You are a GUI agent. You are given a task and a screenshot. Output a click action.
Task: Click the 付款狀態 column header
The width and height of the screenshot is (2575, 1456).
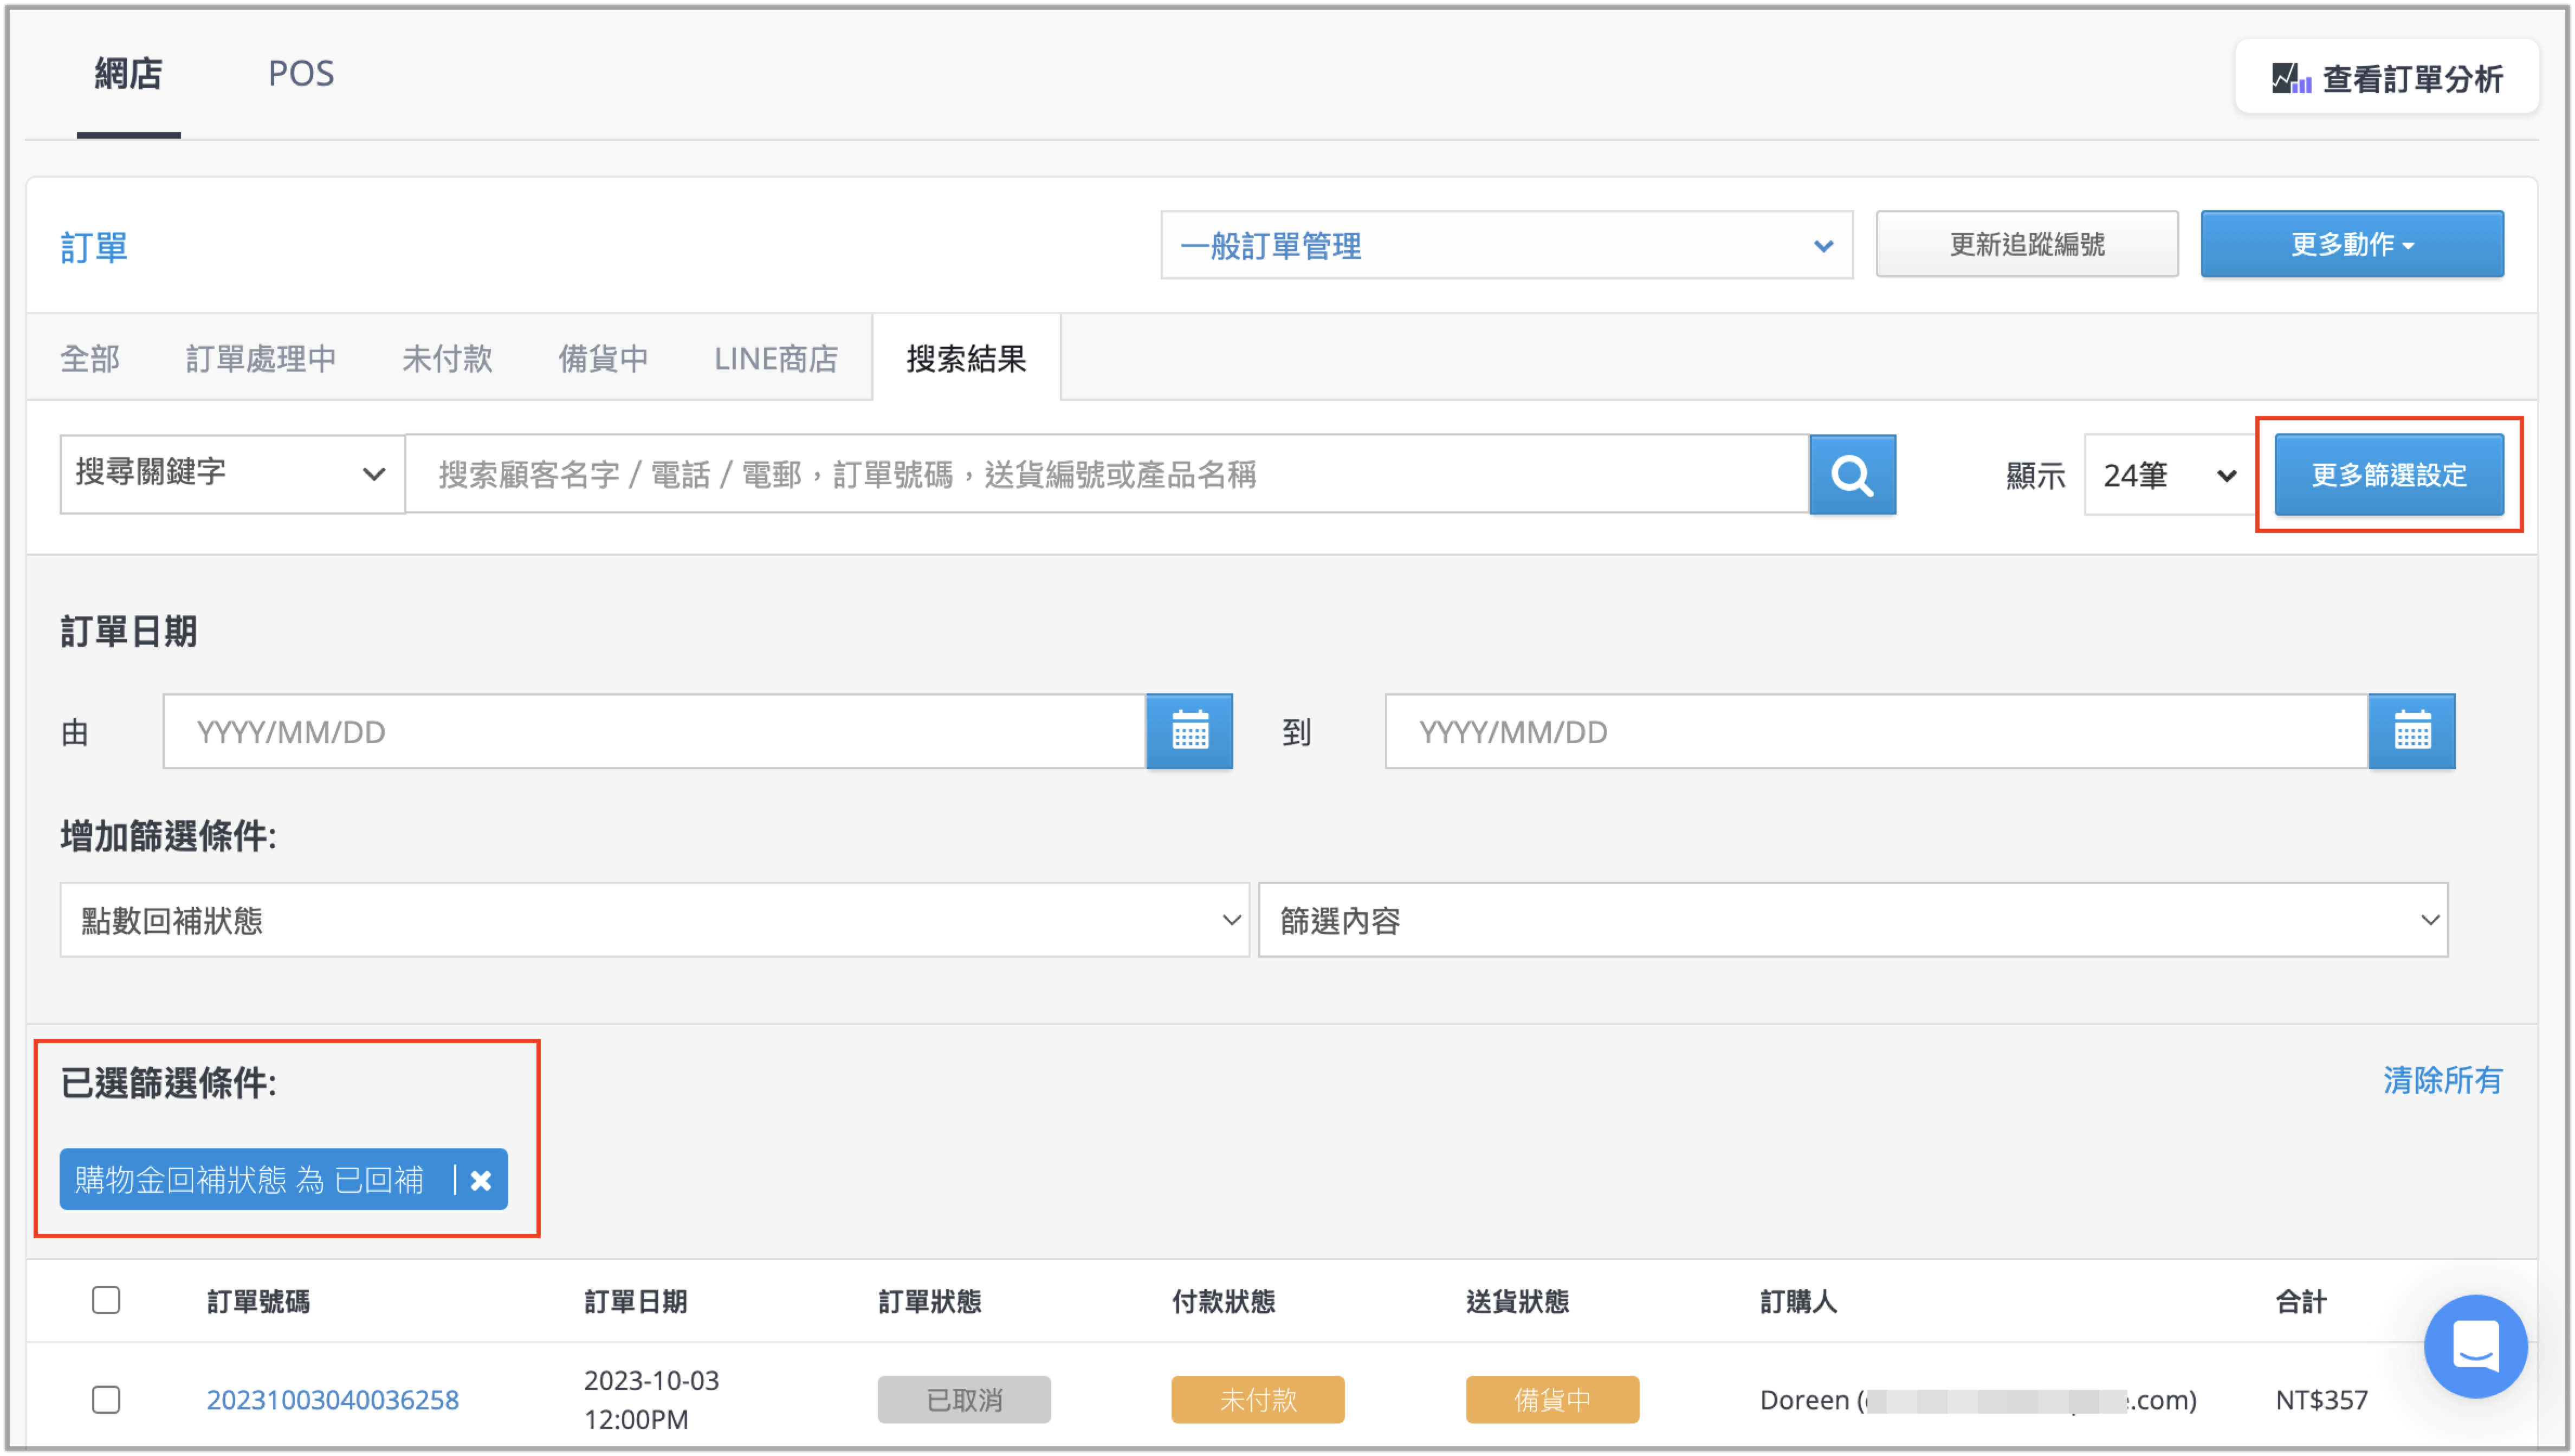pyautogui.click(x=1224, y=1301)
